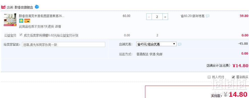Toggle the 公益宝贝 donation checkbox
Image resolution: width=249 pixels, height=98 pixels.
(21, 35)
